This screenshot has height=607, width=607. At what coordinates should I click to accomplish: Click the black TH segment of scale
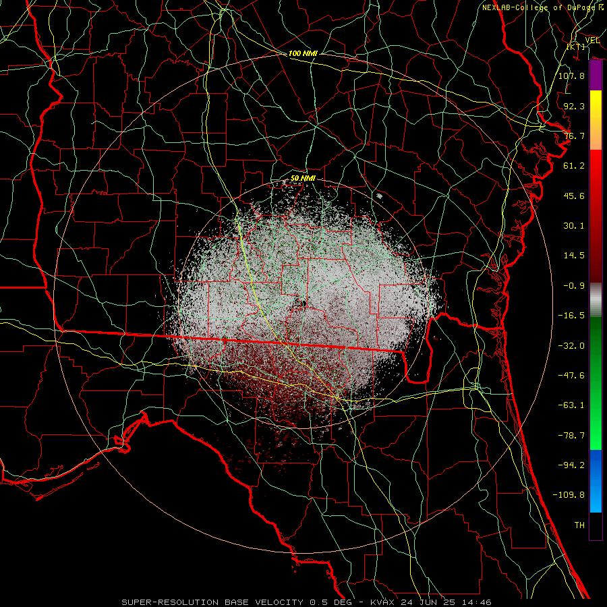(596, 525)
